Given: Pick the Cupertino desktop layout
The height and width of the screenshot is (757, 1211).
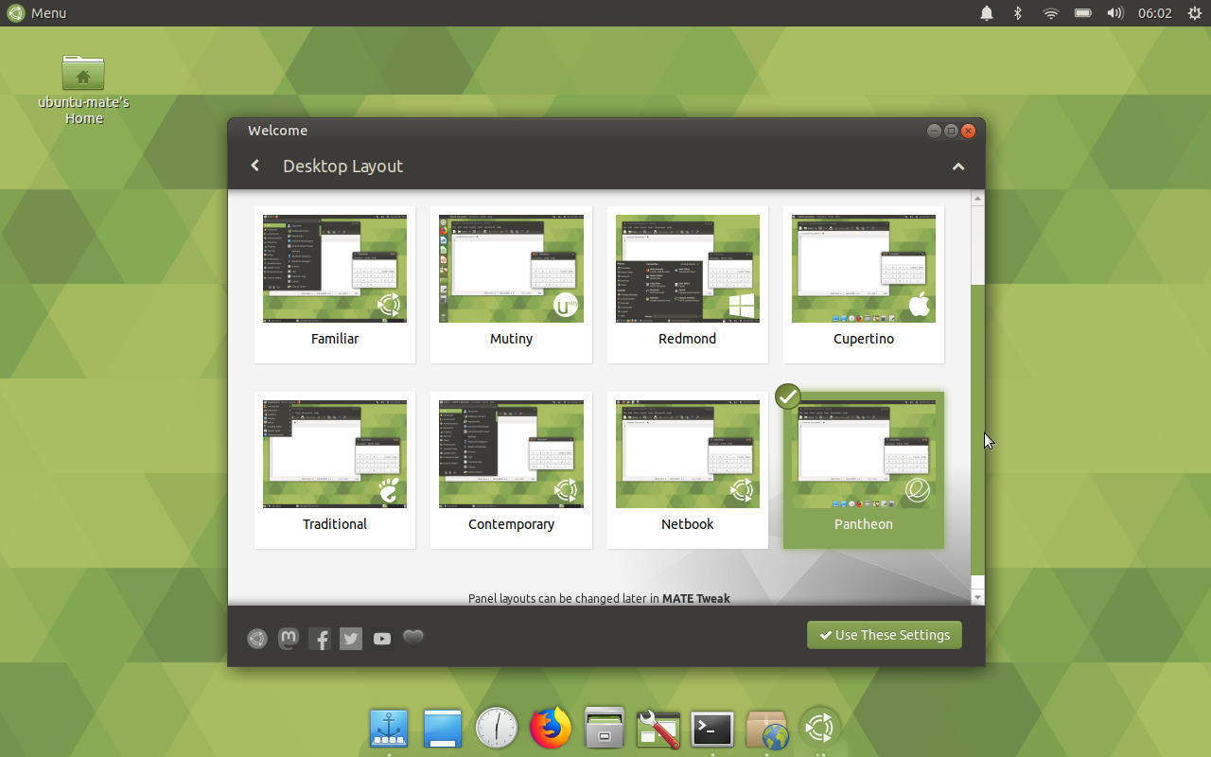Looking at the screenshot, I should pos(863,284).
